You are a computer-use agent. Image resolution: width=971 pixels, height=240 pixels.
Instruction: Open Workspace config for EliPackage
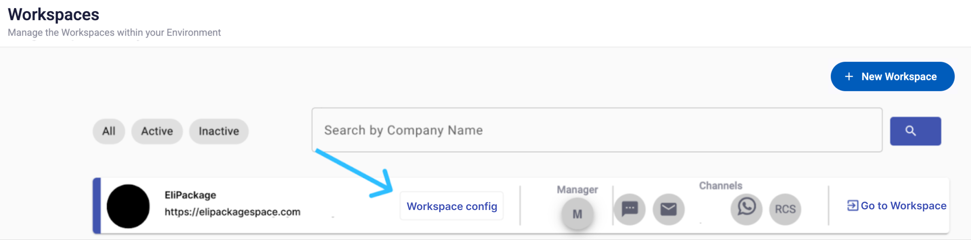[452, 206]
